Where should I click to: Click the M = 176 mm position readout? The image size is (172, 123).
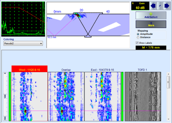click(x=151, y=47)
